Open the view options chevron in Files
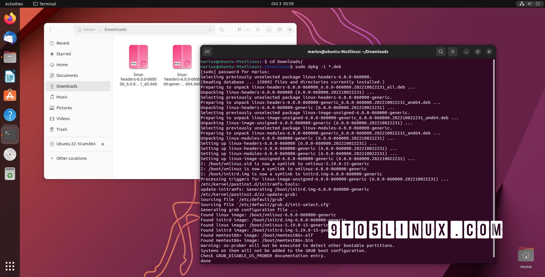This screenshot has width=545, height=277. (x=248, y=30)
